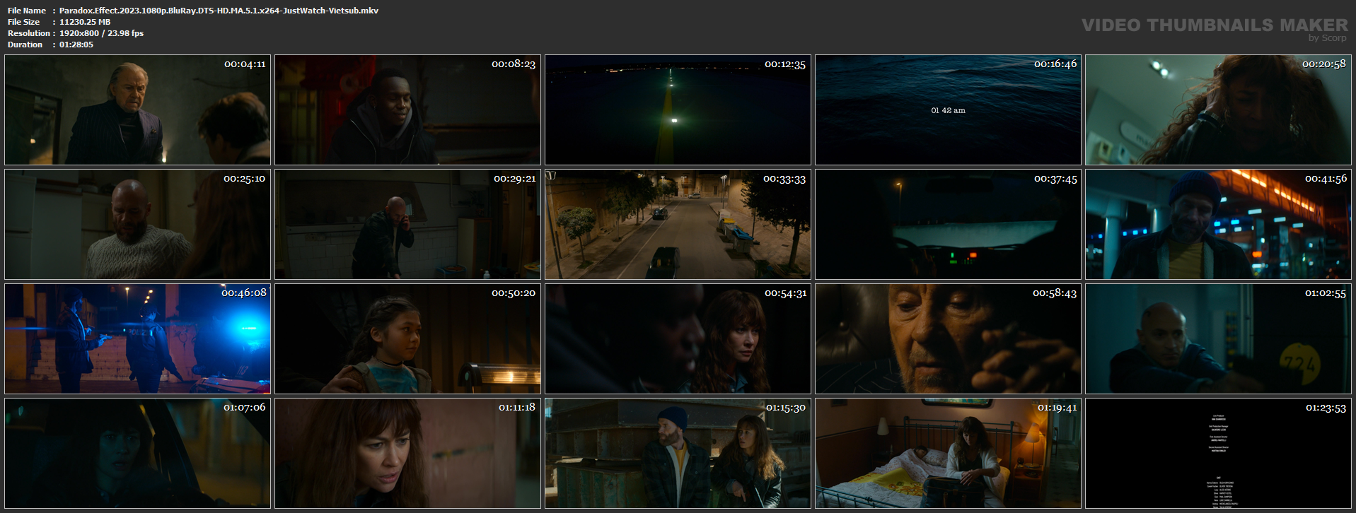Screen dimensions: 1356x513
Task: Select the credits thumbnail at 01:23:53
Action: tap(1218, 453)
